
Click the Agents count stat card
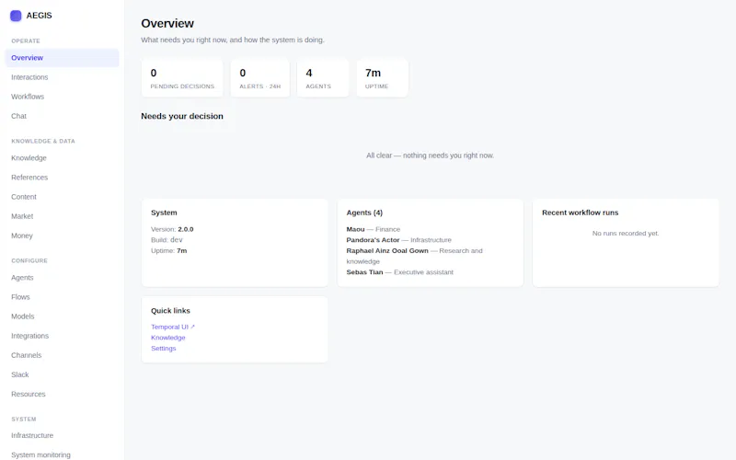(x=323, y=78)
